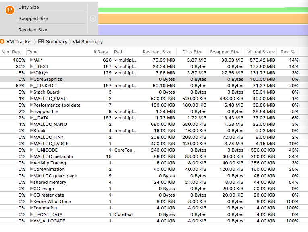
Task: Click the 70% Res. % cell
Action: (293, 86)
